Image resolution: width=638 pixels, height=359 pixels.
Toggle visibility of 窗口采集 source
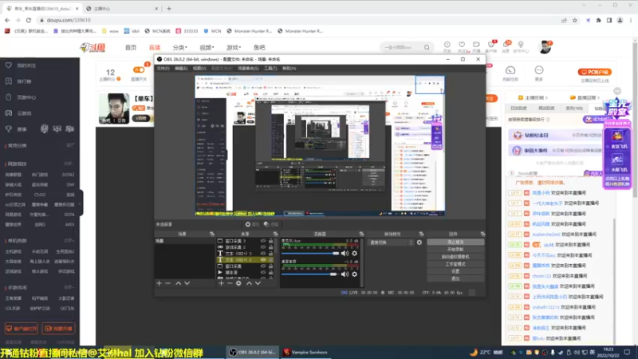point(263,266)
